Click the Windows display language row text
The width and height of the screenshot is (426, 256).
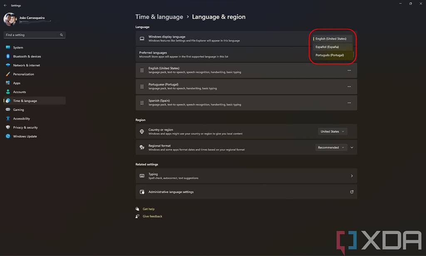[194, 39]
